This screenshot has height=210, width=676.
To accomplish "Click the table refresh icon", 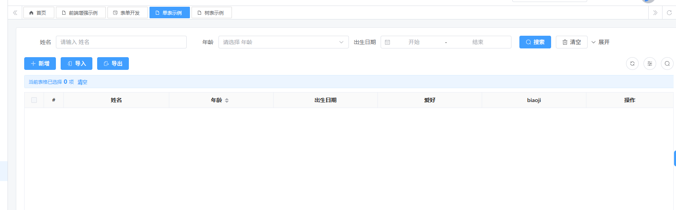I will point(632,64).
